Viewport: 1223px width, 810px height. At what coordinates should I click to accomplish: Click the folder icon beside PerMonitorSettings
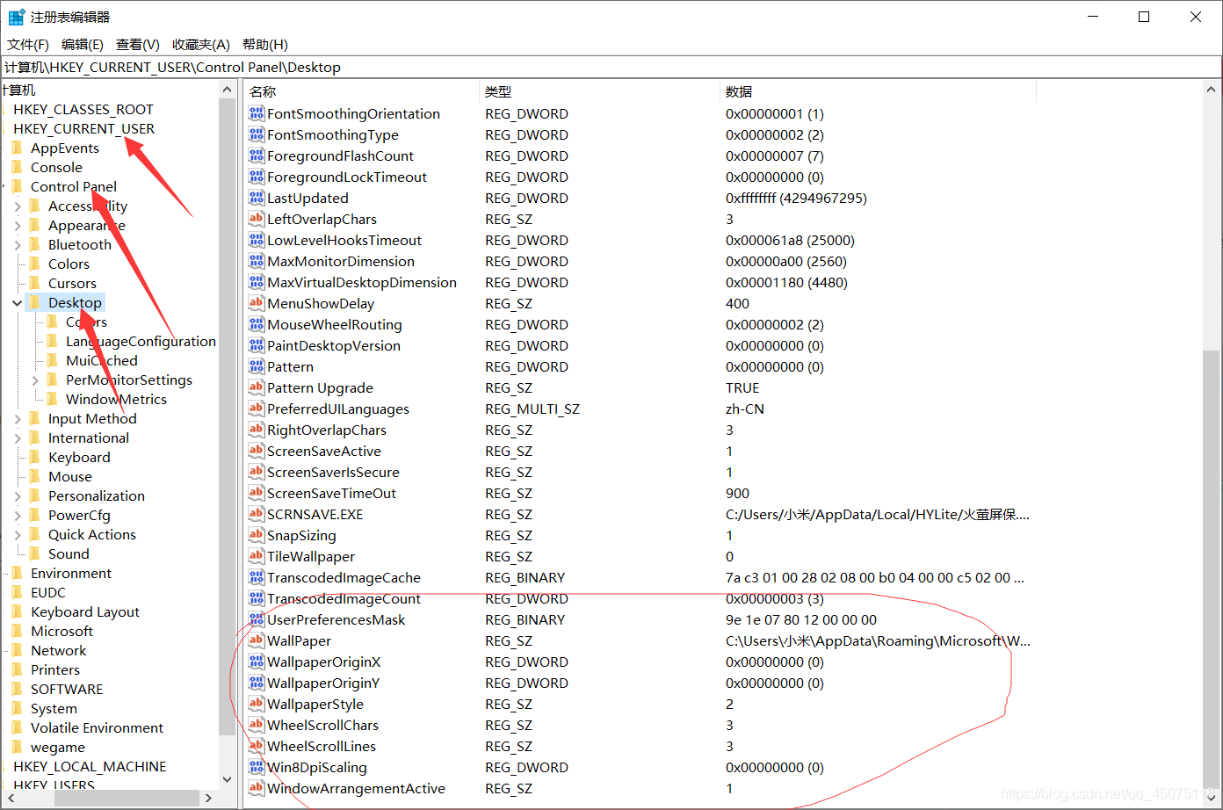pos(53,380)
